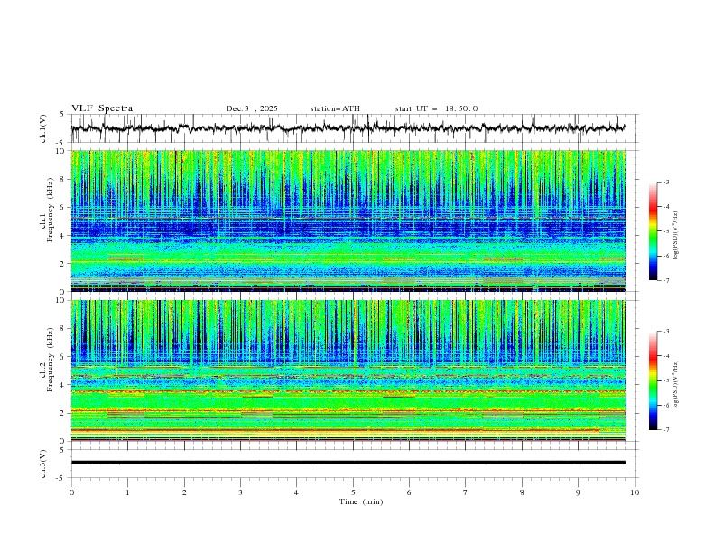Click the "VLF Spectra" title text
715x553 pixels.
[102, 108]
